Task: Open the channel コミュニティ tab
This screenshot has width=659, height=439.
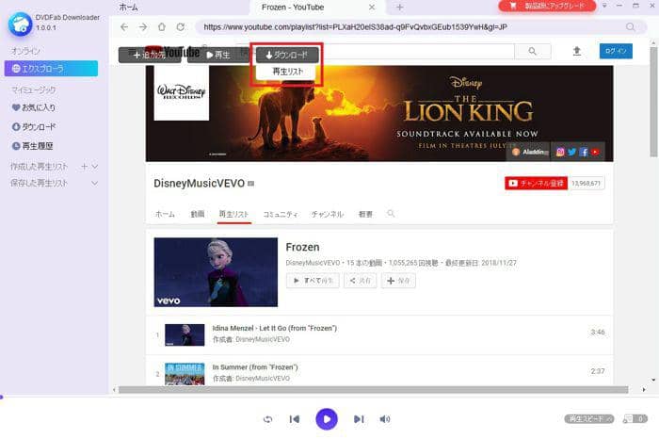Action: pos(280,214)
